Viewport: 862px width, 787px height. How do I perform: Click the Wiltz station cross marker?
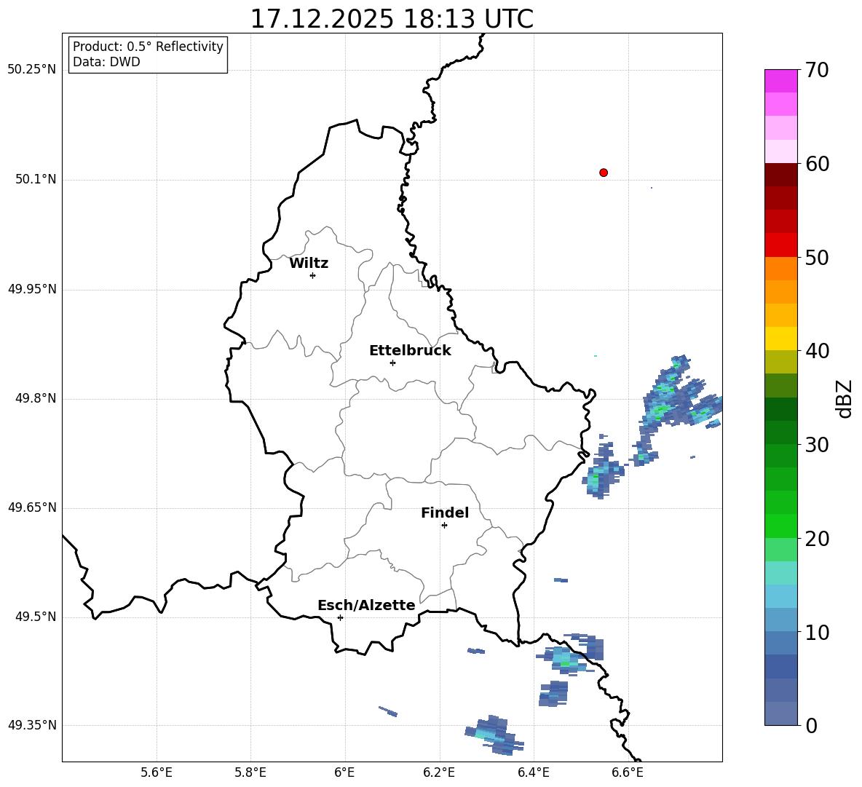313,275
